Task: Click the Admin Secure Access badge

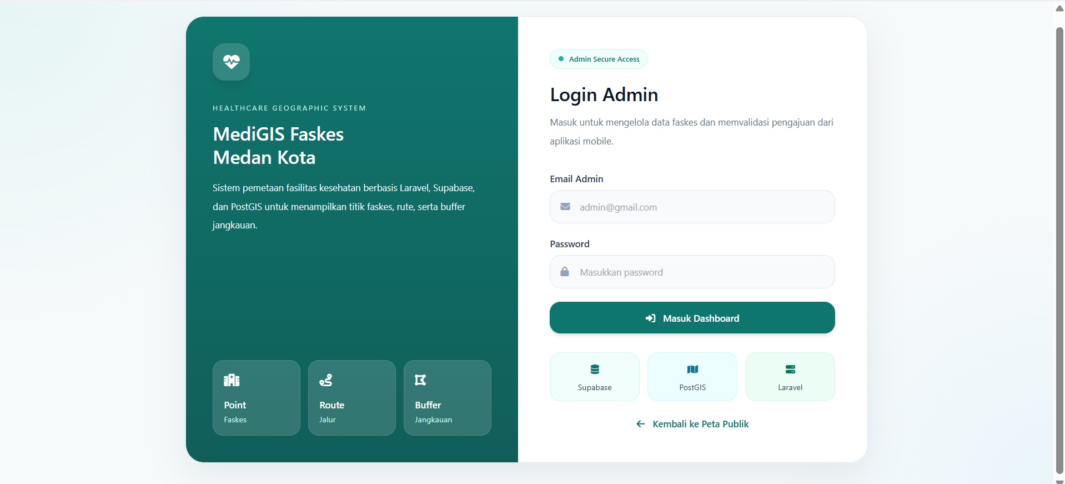Action: click(599, 59)
